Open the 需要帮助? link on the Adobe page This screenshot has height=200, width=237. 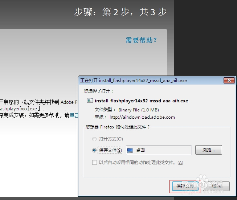click(141, 40)
